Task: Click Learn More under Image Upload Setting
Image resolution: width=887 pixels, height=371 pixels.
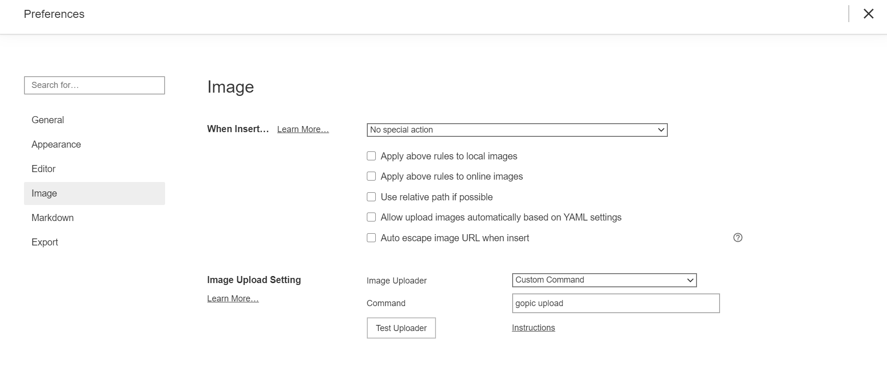Action: click(x=233, y=299)
